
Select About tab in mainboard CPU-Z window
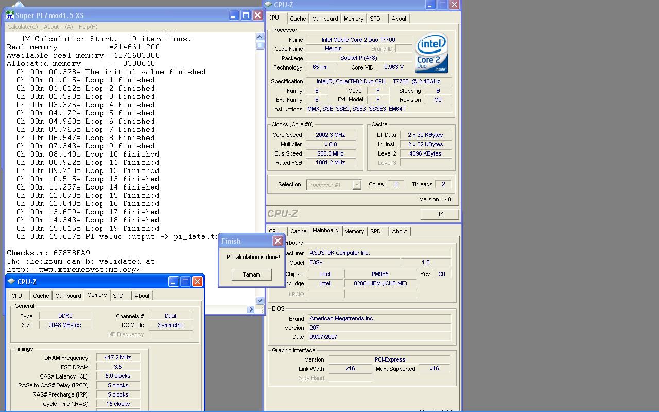pos(400,231)
